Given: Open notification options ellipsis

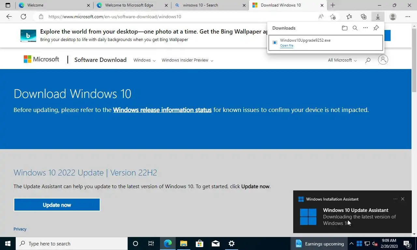Looking at the screenshot, I should tap(395, 199).
